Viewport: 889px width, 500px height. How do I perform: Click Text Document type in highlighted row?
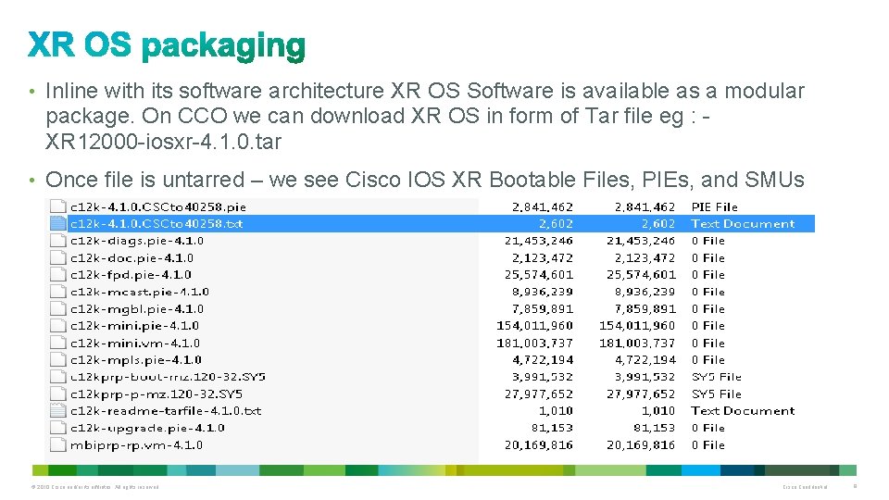[x=743, y=224]
